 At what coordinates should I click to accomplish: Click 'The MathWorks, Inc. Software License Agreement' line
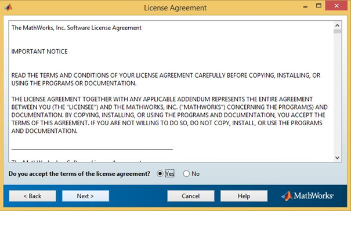click(x=77, y=28)
